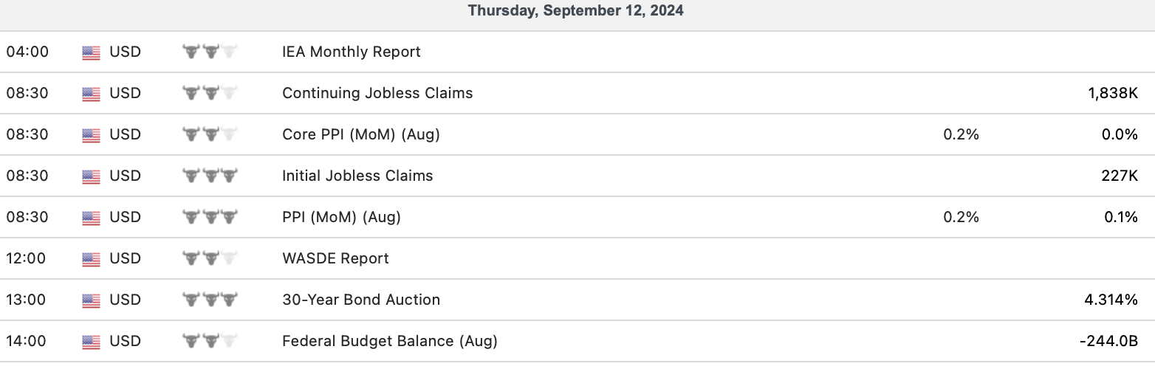The image size is (1155, 369).
Task: Click the bull icons for IEA Monthly Report
Action: [x=210, y=52]
